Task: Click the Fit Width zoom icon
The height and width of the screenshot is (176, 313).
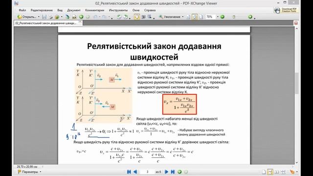Action: (201, 17)
